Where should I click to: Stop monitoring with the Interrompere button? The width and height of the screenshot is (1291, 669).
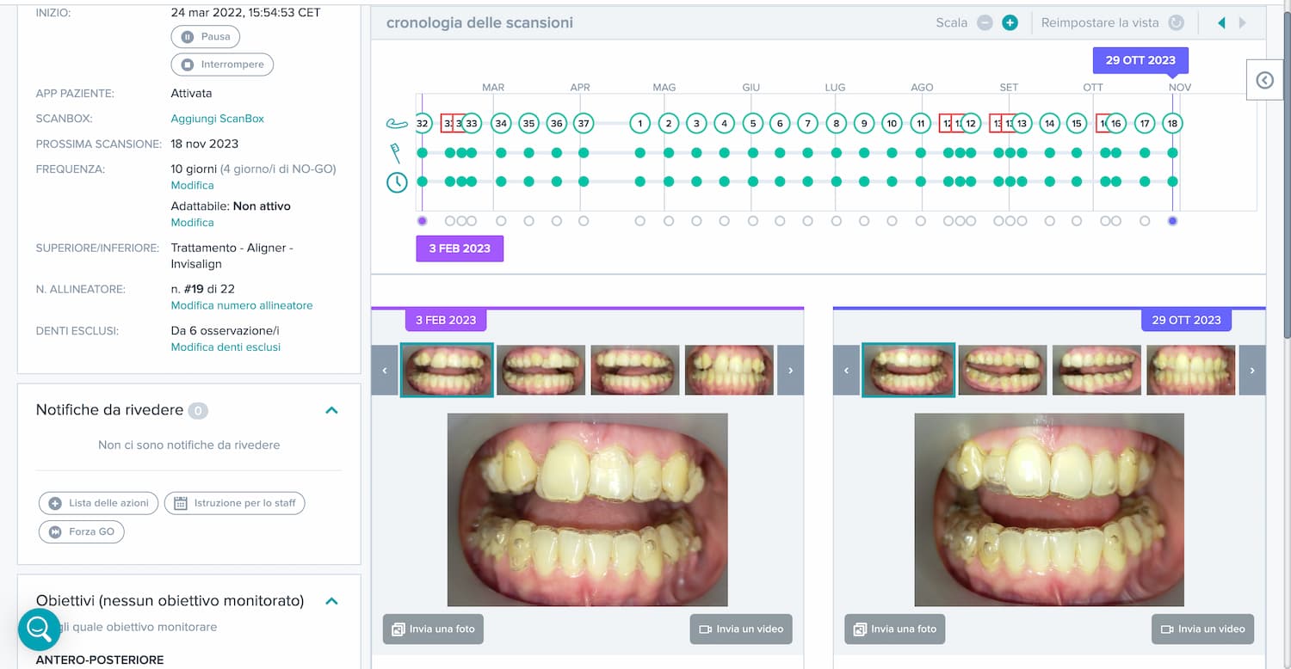(222, 64)
